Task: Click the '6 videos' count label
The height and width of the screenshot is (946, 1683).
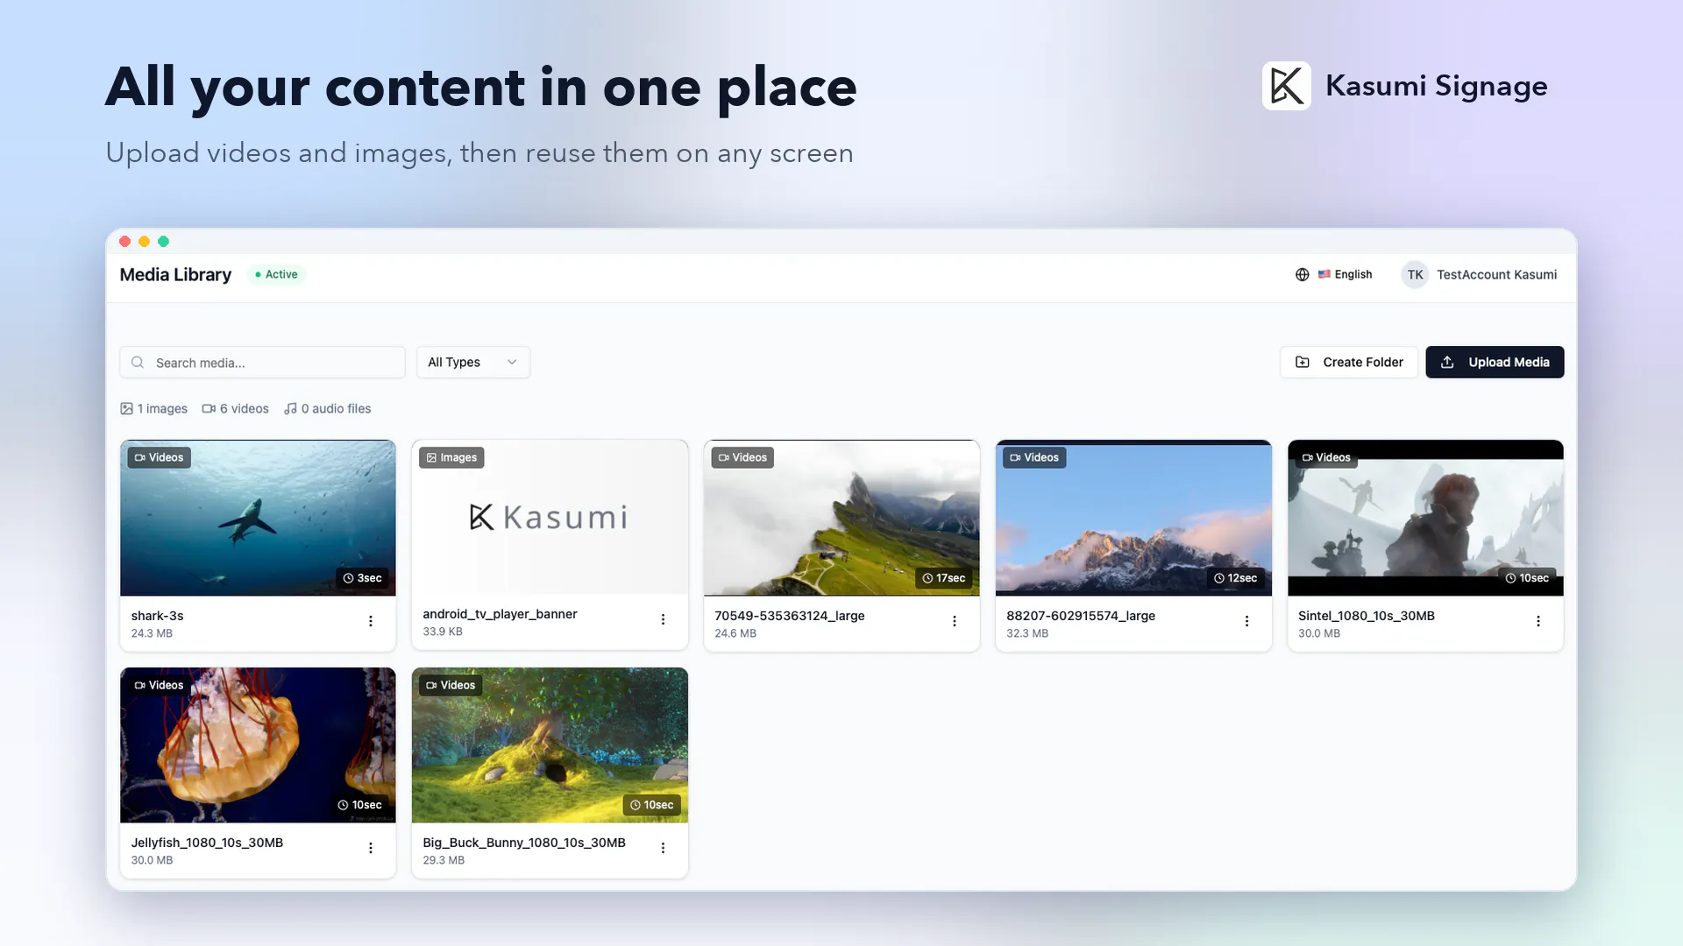Action: pos(235,408)
